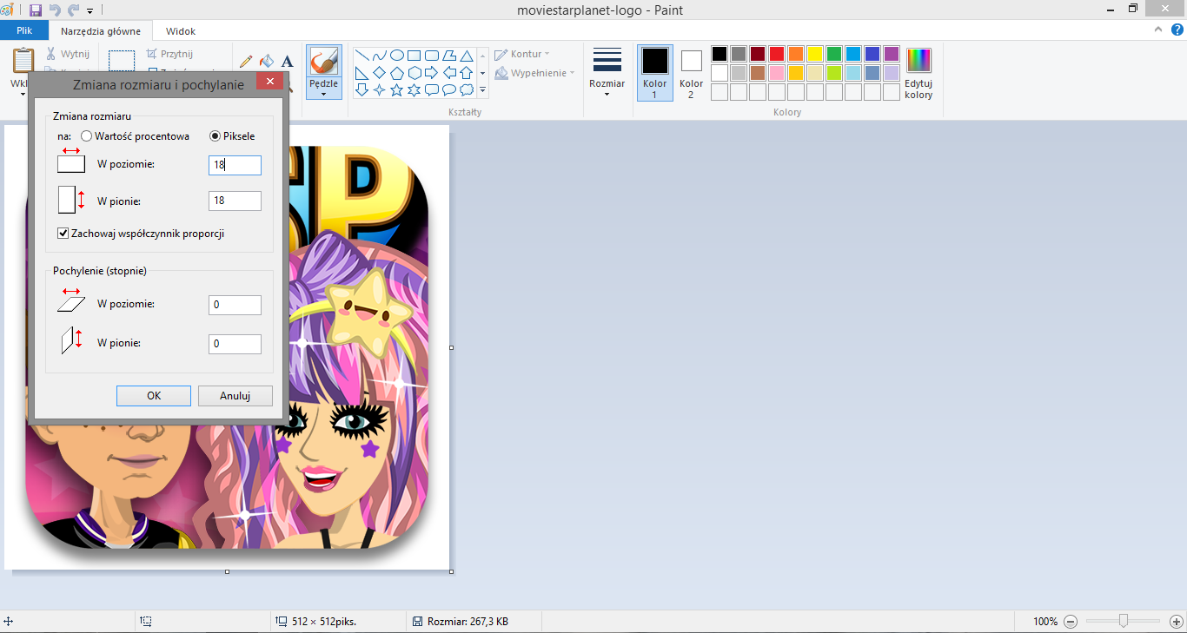This screenshot has width=1187, height=633.
Task: Click the zoom out minus button
Action: (x=1071, y=622)
